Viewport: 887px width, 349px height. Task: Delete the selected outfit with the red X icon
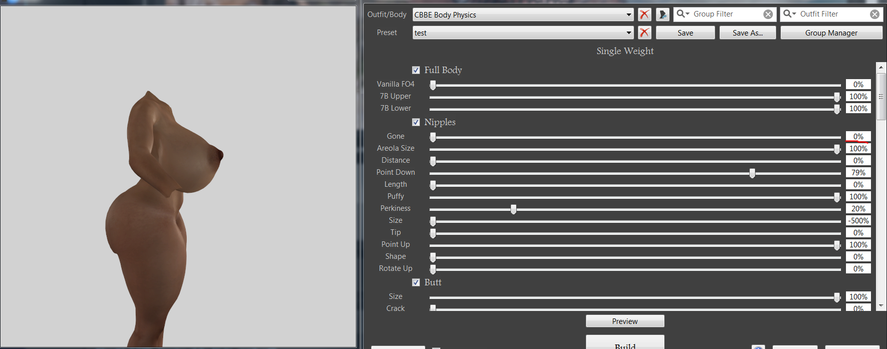(644, 15)
